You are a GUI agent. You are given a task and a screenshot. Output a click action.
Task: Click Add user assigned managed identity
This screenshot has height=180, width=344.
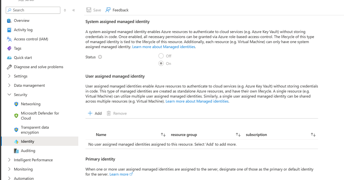coord(95,113)
